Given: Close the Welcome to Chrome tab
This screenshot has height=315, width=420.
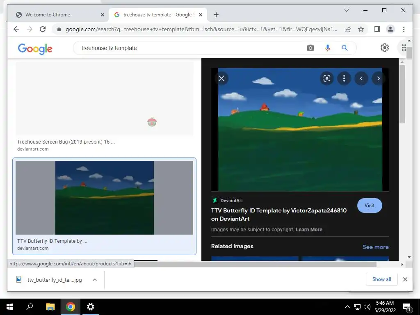Looking at the screenshot, I should point(102,15).
